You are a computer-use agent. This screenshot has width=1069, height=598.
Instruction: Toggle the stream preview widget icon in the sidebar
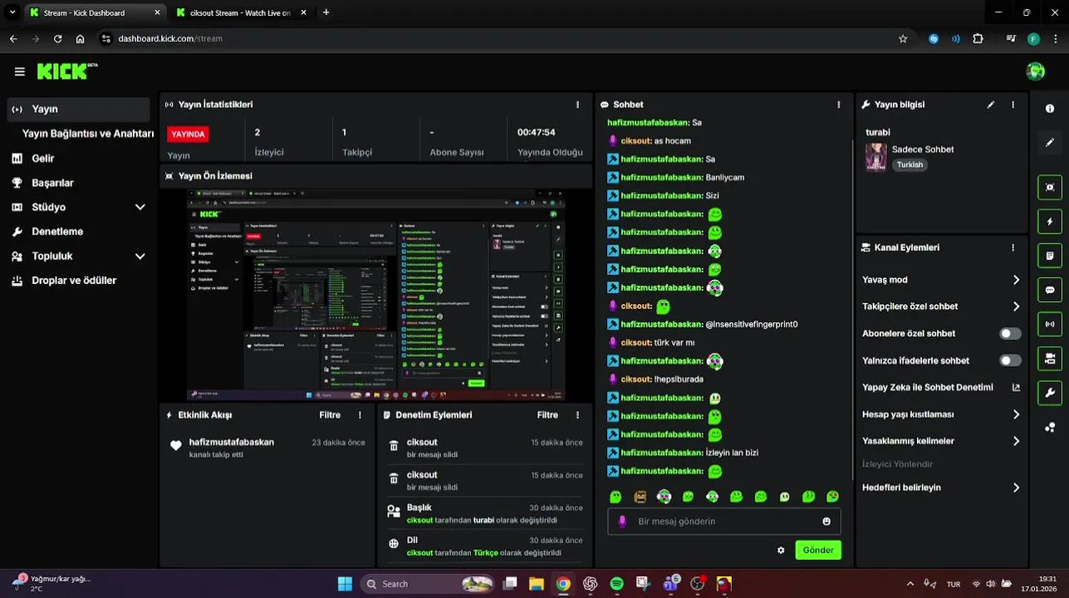point(1050,187)
